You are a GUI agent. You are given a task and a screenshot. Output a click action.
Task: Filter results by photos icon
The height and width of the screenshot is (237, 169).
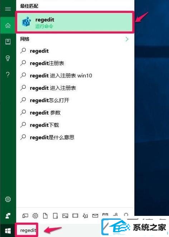tap(65, 216)
